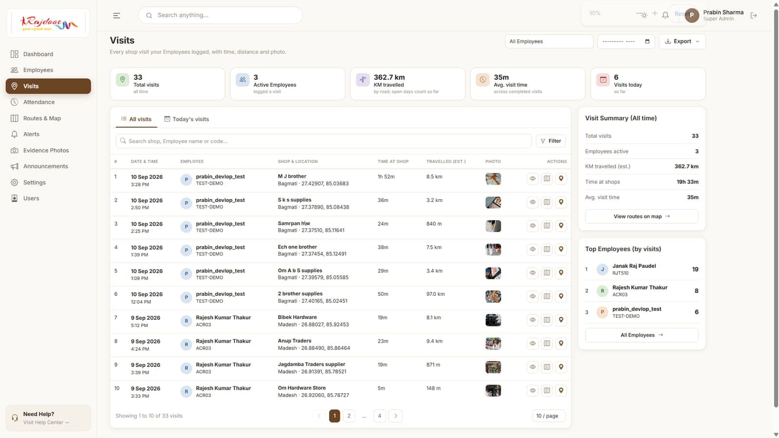Open route map icon for M J brother
The height and width of the screenshot is (438, 779).
click(547, 179)
